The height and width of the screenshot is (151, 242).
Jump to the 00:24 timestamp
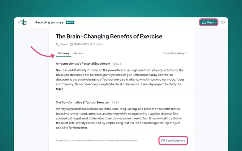point(117,64)
